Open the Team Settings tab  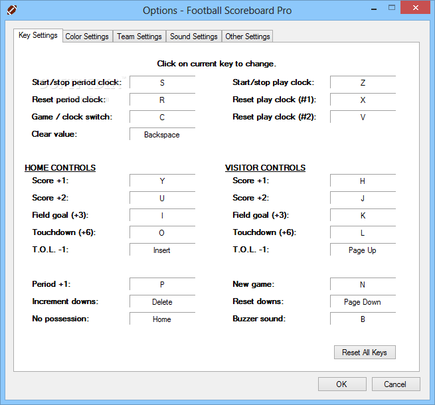click(x=139, y=37)
